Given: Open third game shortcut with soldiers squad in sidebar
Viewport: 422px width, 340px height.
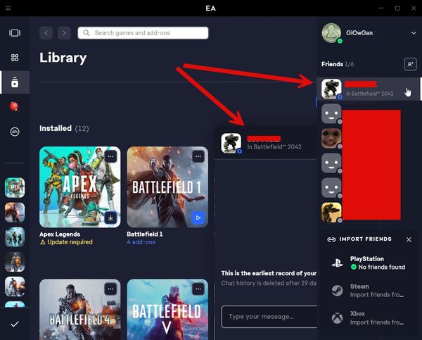Looking at the screenshot, I should click(15, 237).
